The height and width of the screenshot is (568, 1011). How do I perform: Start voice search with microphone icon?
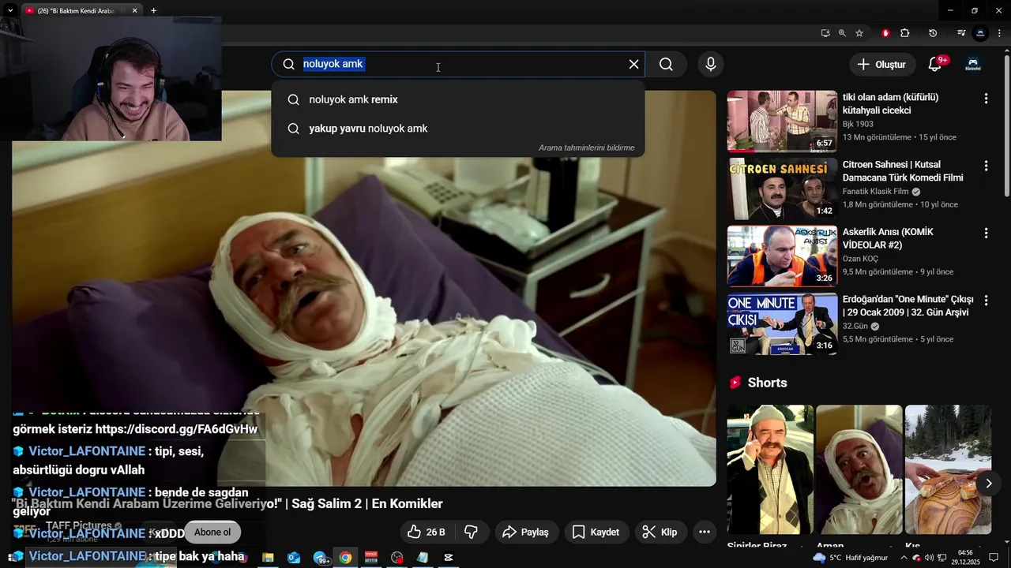(x=711, y=65)
